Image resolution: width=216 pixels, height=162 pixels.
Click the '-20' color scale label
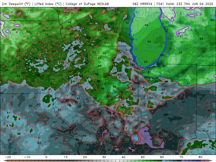point(8,157)
